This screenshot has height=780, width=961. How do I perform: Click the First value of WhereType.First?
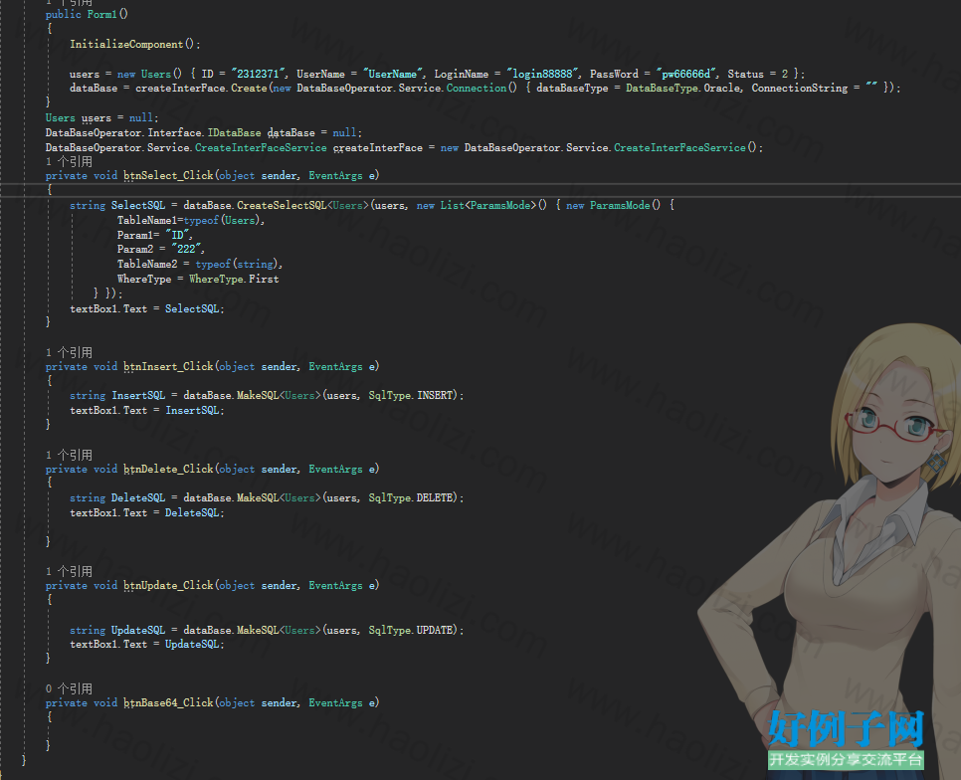tap(264, 279)
